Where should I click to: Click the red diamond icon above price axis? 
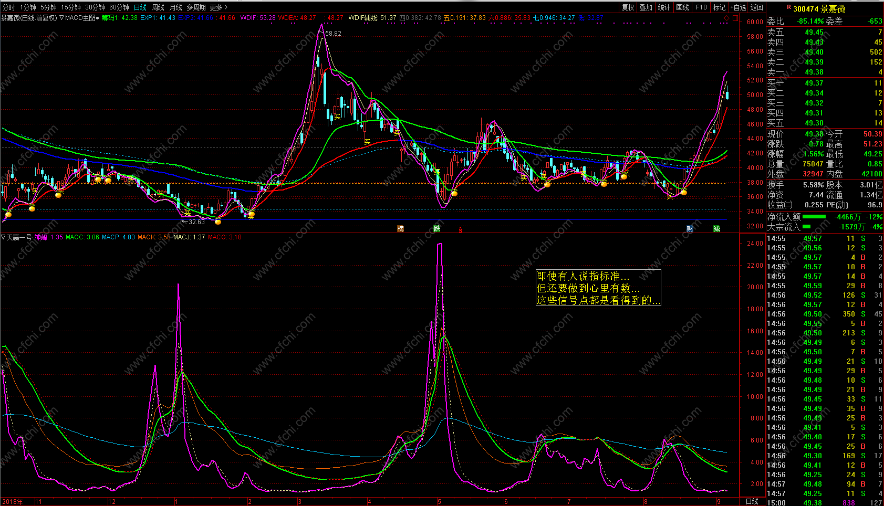pos(727,18)
